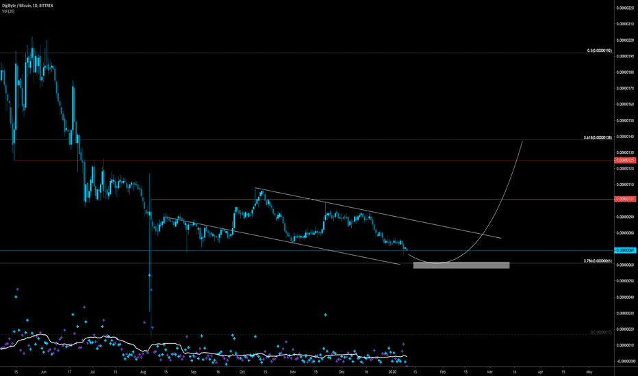Click the 0.00000030 price axis label

(x=626, y=313)
